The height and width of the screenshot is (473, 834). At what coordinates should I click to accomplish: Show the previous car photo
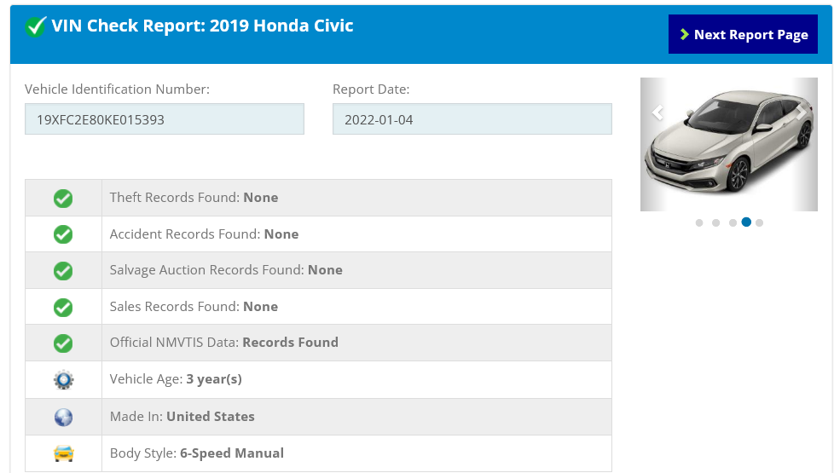[657, 112]
